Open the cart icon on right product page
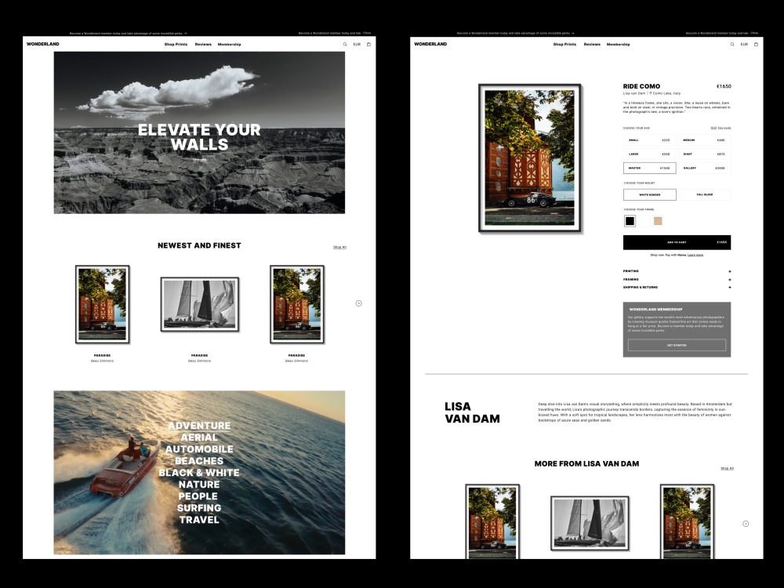784x588 pixels. click(x=756, y=45)
